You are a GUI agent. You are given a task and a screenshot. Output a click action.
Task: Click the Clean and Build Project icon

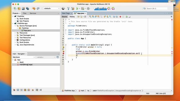(x=73, y=8)
